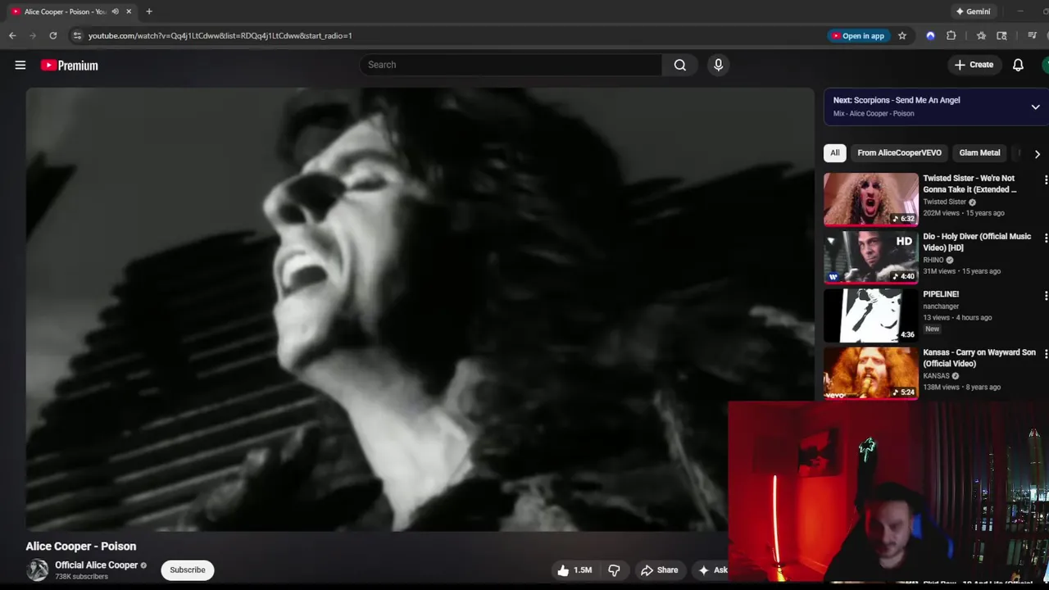Image resolution: width=1049 pixels, height=590 pixels.
Task: Expand the Next: Scorpions mix panel
Action: coord(1035,107)
